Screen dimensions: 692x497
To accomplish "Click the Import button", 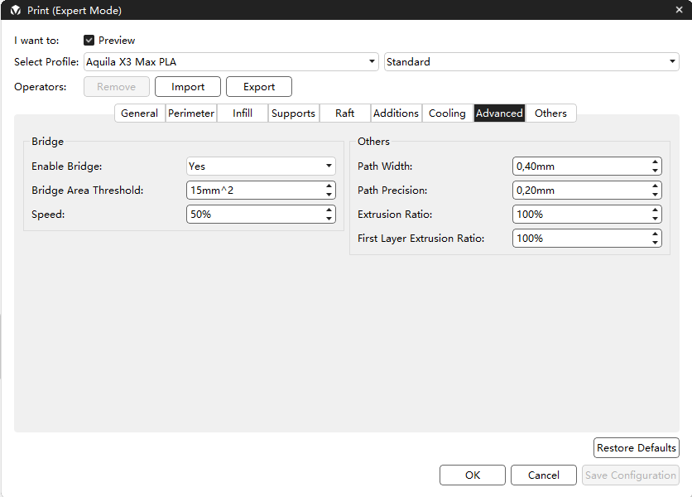I will [x=188, y=87].
